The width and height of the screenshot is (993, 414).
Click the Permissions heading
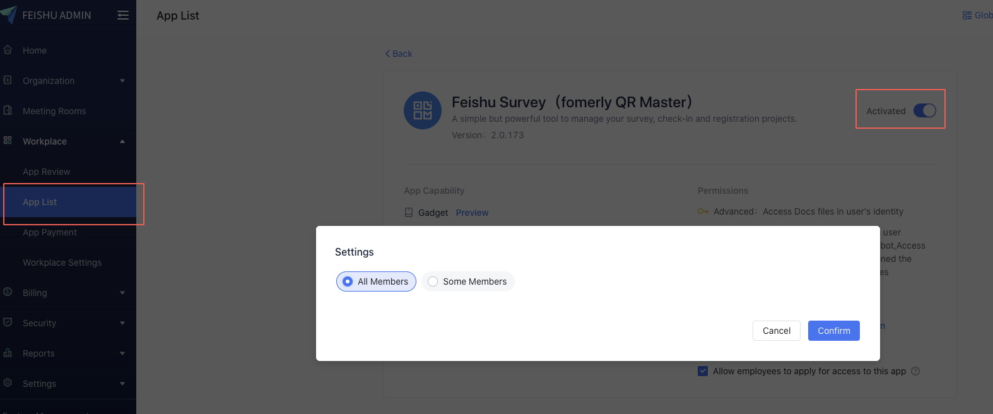(x=723, y=191)
